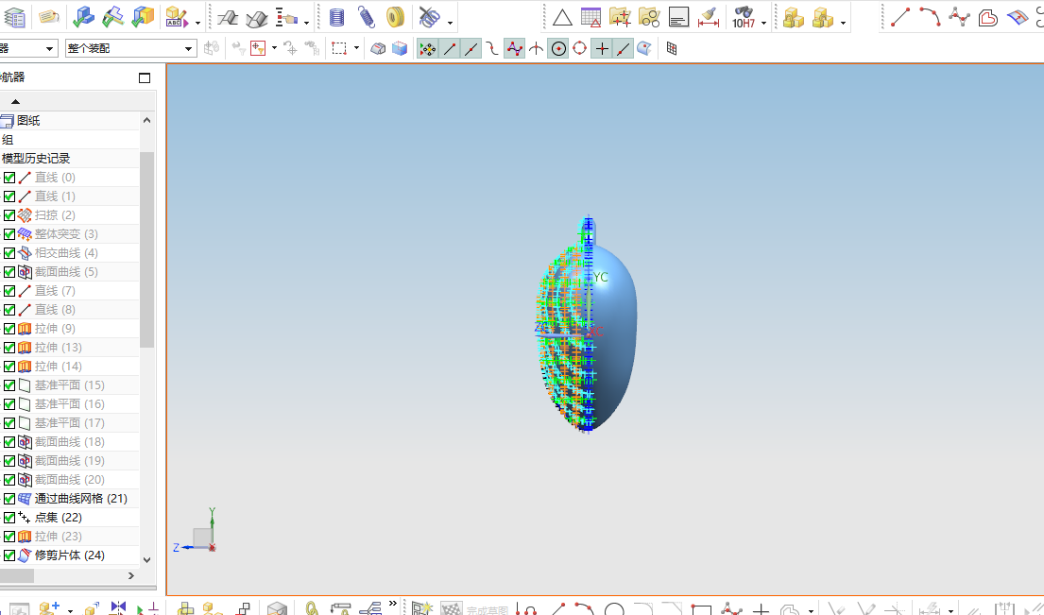Expand the spring delete dropdown arrow

450,23
